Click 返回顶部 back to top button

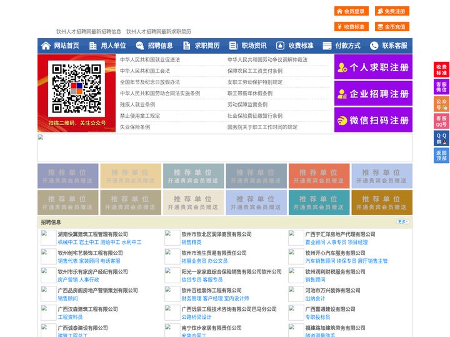click(441, 155)
